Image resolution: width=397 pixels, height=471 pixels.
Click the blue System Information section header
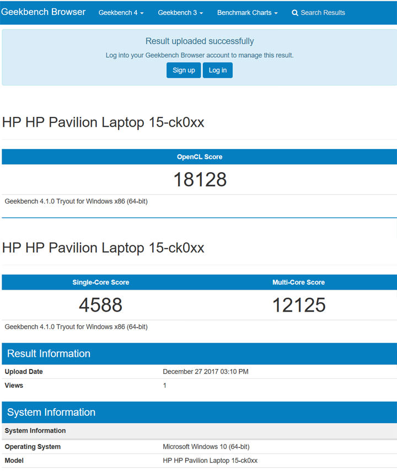coord(200,412)
